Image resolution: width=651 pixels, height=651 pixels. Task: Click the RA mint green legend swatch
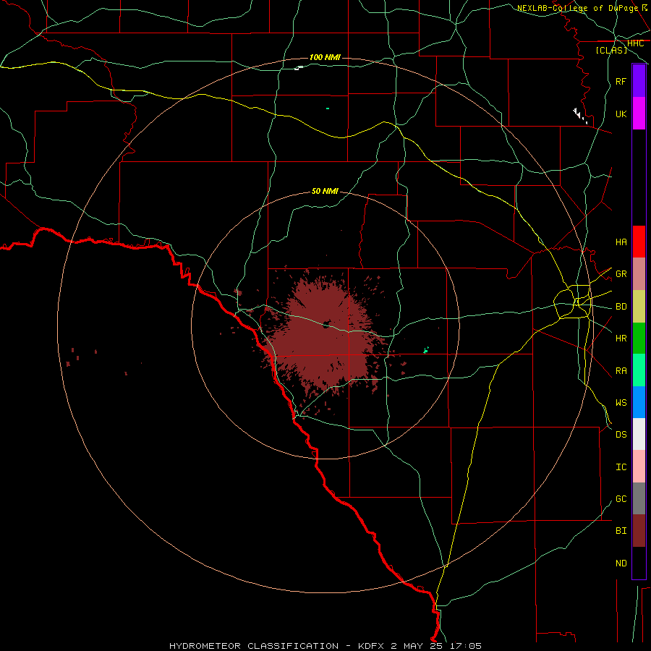pos(639,370)
